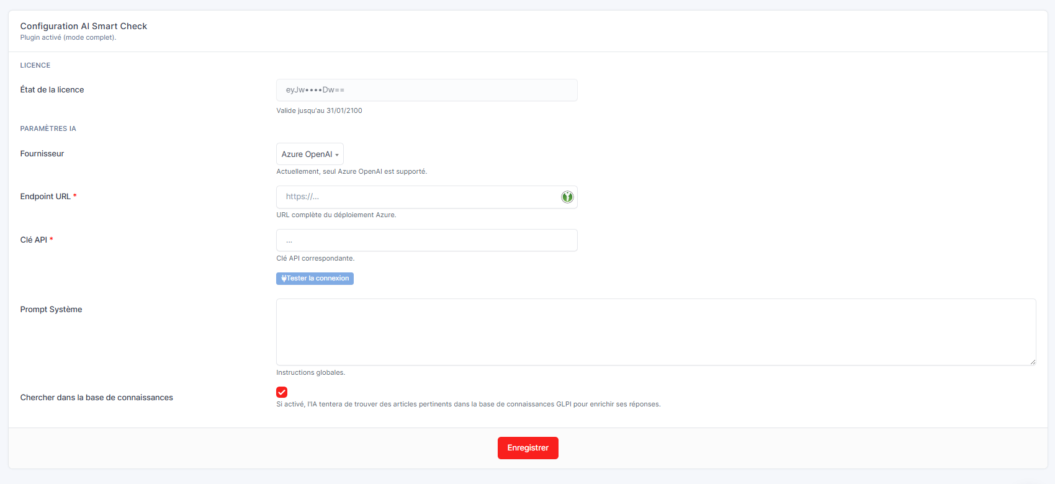Click the plug icon on Tester la connexion

(284, 279)
